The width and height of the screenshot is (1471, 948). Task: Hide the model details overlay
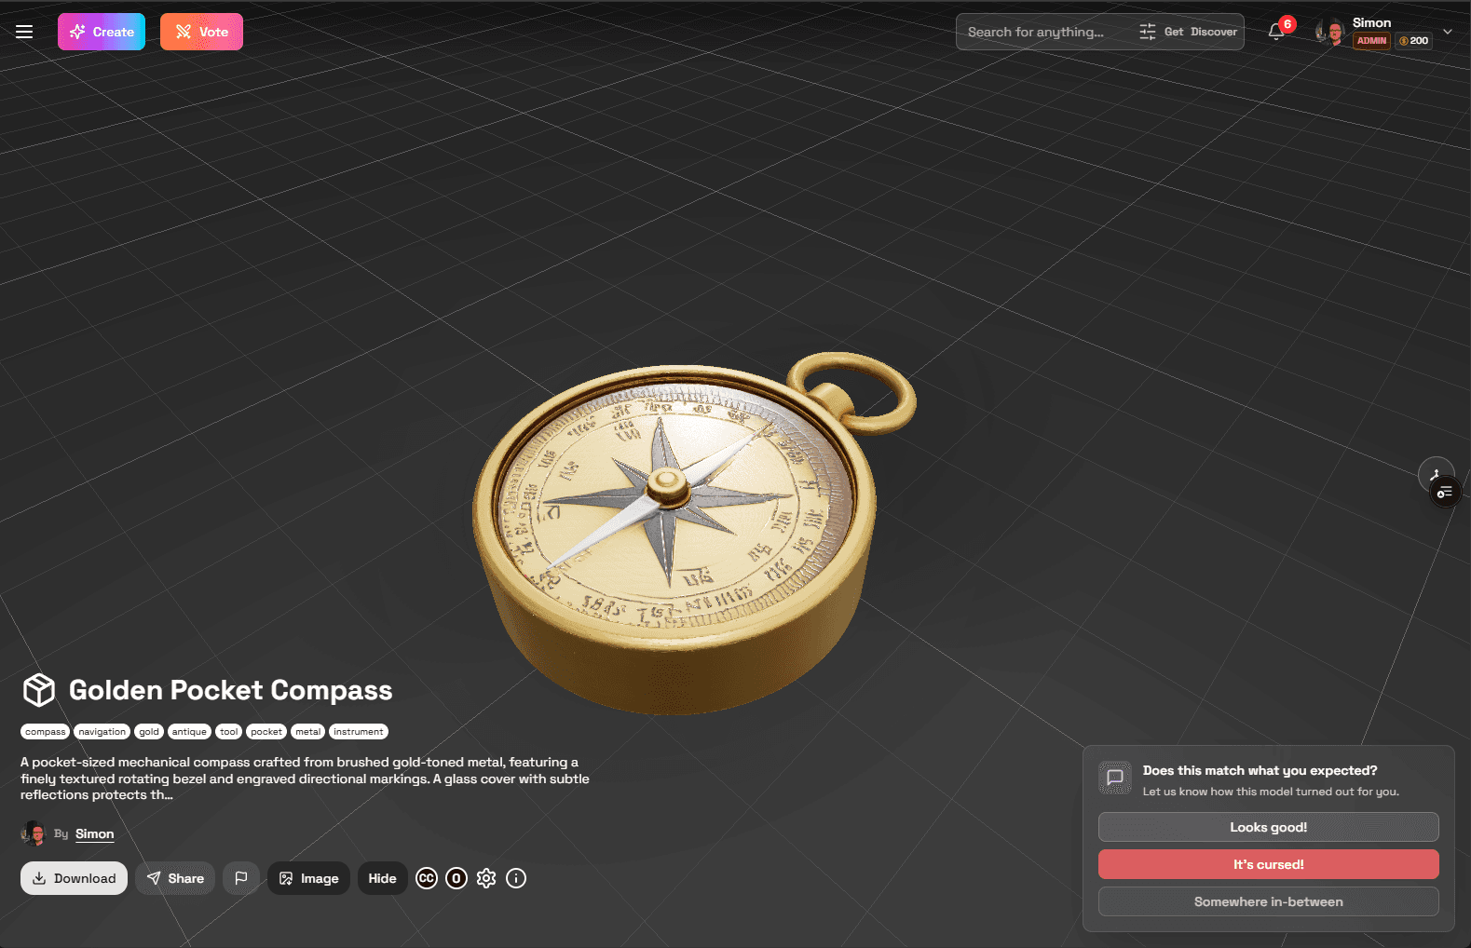(x=382, y=878)
